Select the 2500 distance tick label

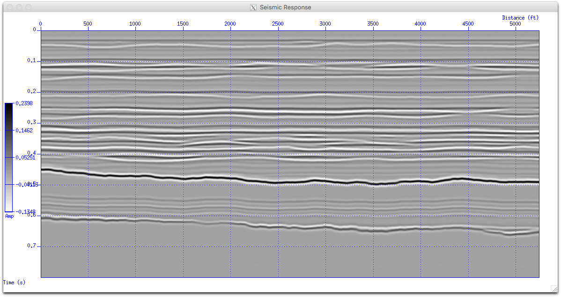pyautogui.click(x=278, y=23)
